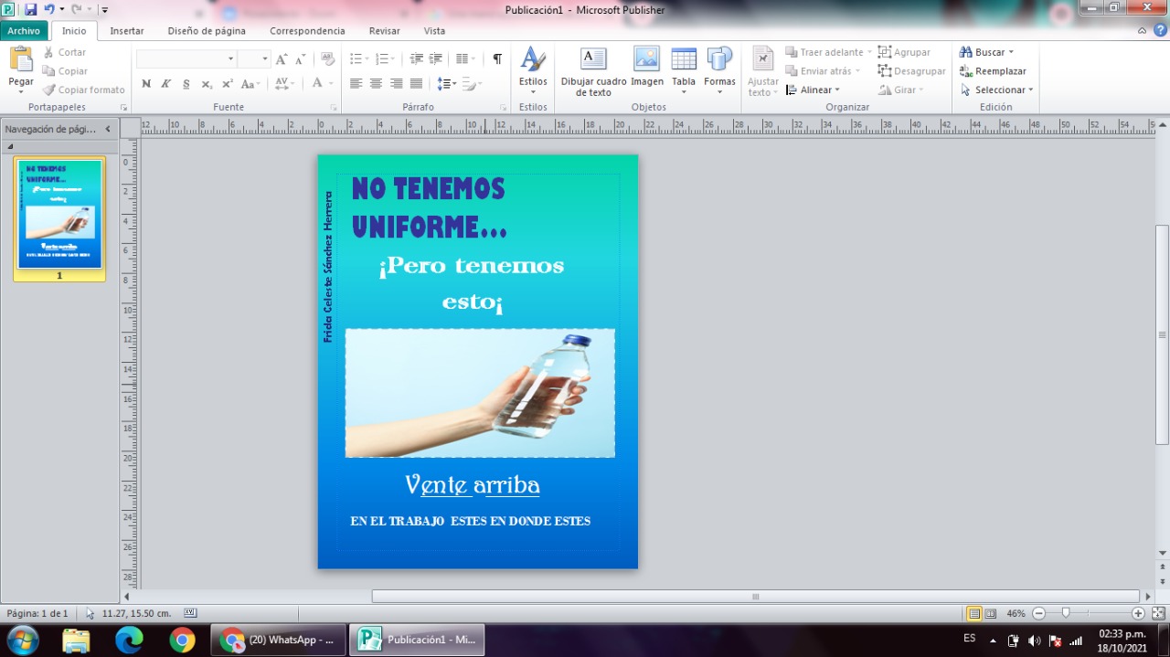
Task: Click Buscar binoculars button
Action: click(x=986, y=52)
